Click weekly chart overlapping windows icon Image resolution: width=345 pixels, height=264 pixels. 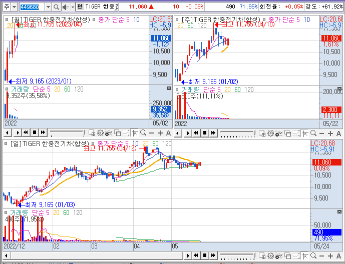click(x=288, y=133)
